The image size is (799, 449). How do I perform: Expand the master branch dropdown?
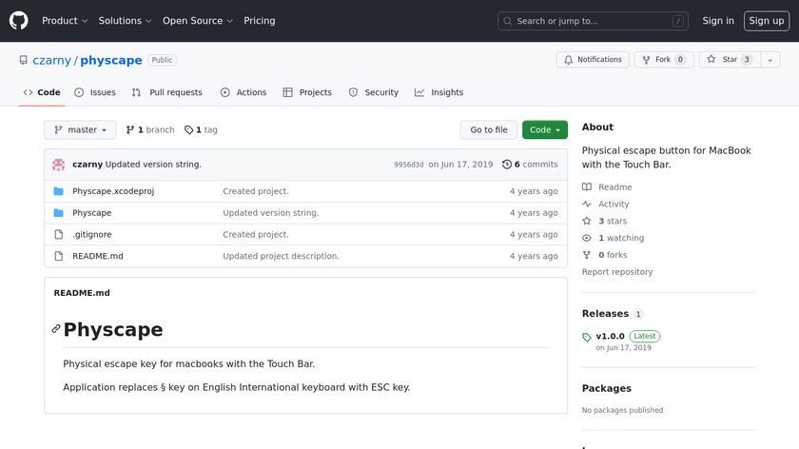tap(80, 130)
